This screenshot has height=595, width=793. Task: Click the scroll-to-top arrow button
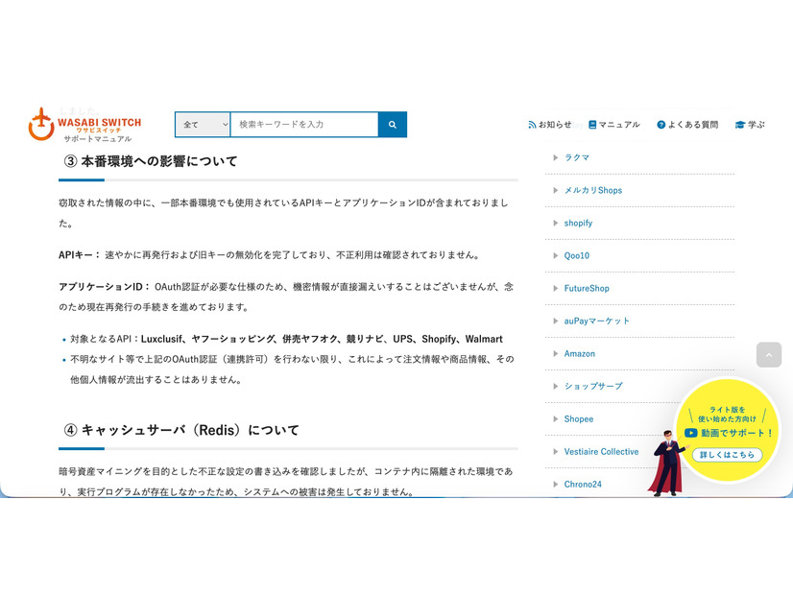[x=769, y=355]
